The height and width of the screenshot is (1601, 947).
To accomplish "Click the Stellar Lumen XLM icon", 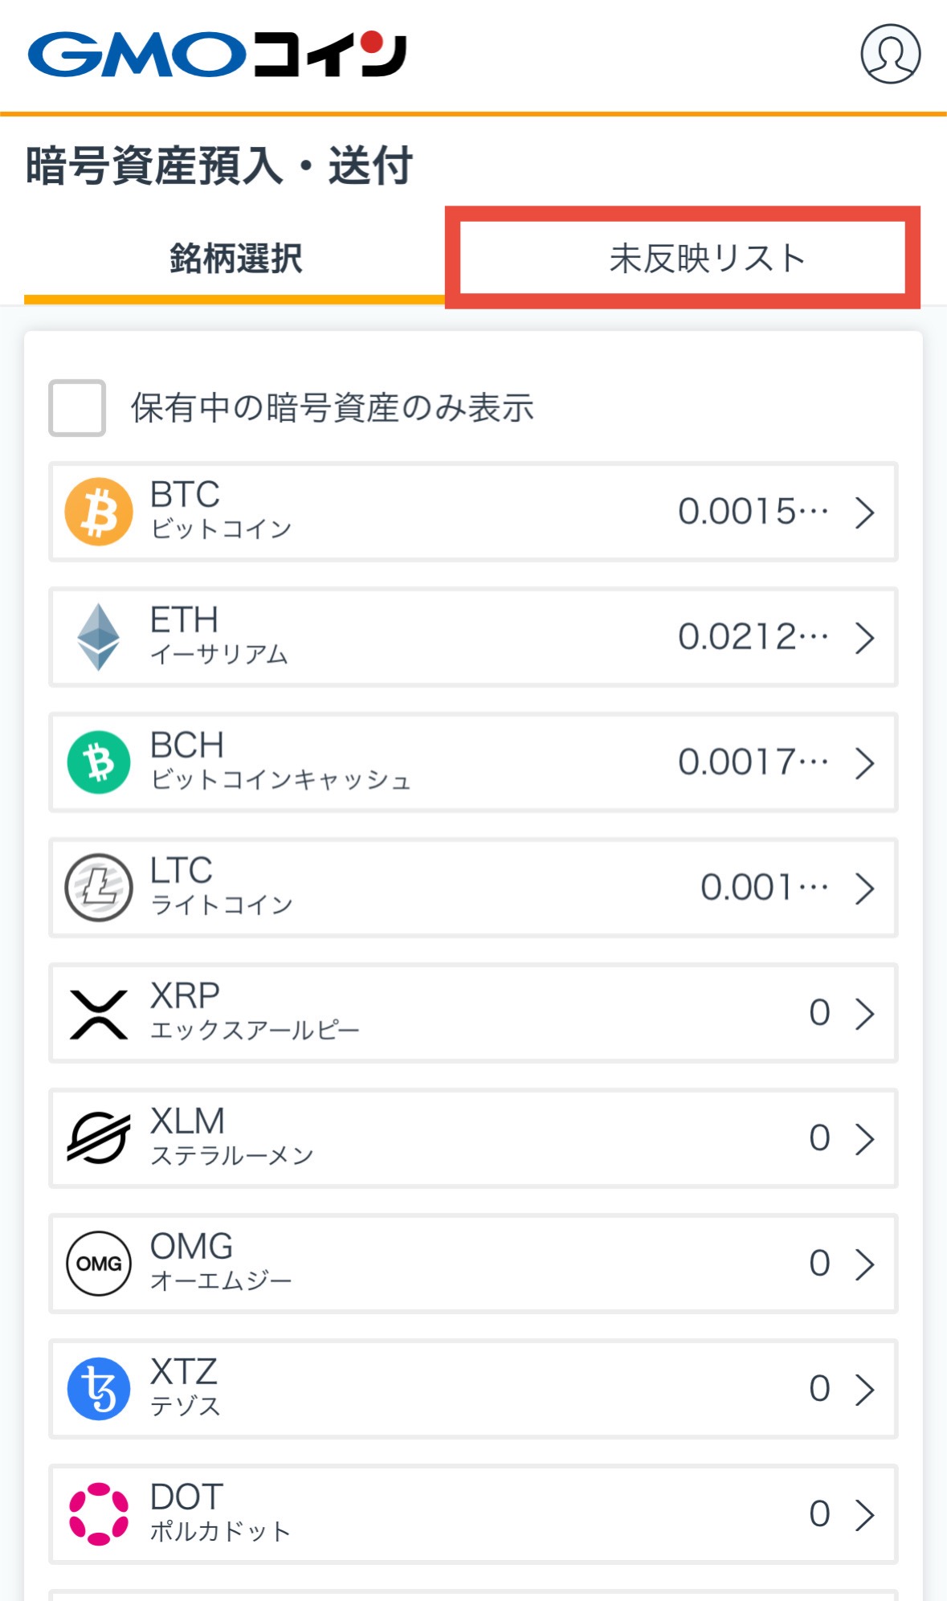I will pyautogui.click(x=99, y=1138).
